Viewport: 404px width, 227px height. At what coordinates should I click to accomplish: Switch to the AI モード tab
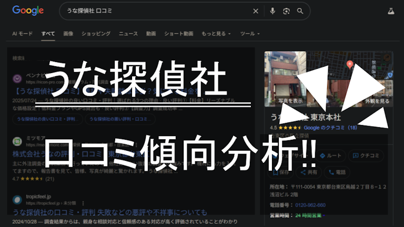(23, 34)
